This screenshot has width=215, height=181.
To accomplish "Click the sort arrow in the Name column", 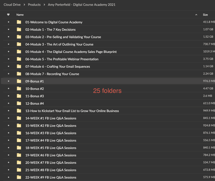I will pos(196,15).
